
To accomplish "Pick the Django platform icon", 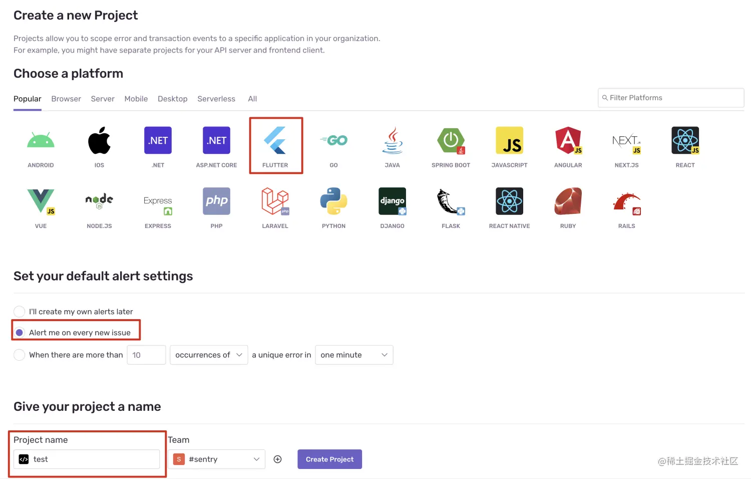I will 393,201.
